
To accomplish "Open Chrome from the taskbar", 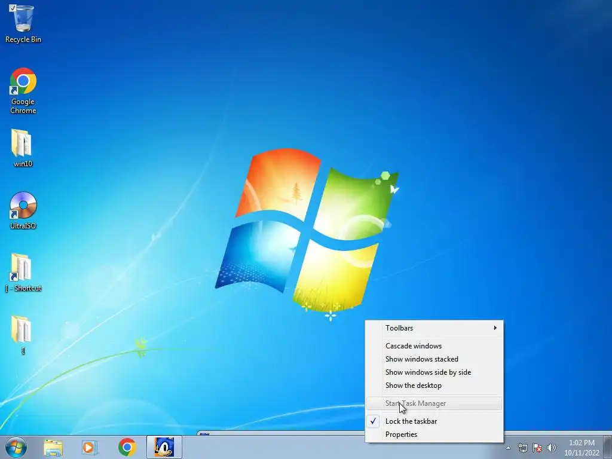I will [127, 447].
